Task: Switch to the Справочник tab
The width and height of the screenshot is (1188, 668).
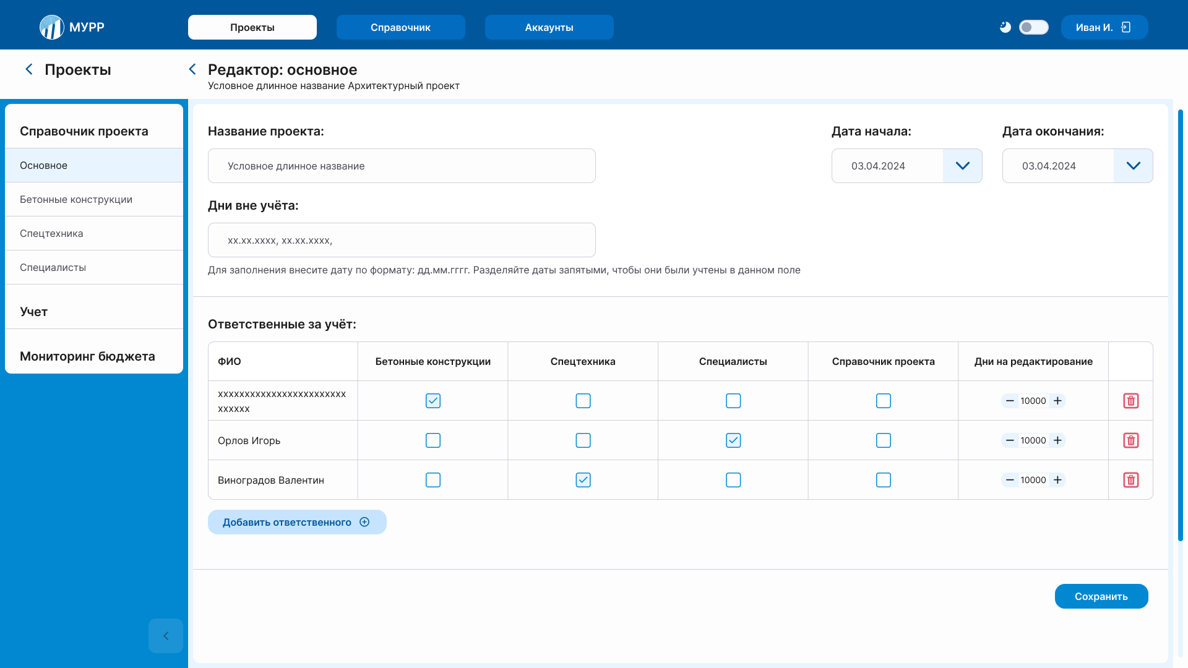Action: 400,27
